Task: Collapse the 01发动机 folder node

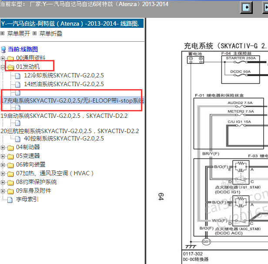Action: tap(3, 67)
